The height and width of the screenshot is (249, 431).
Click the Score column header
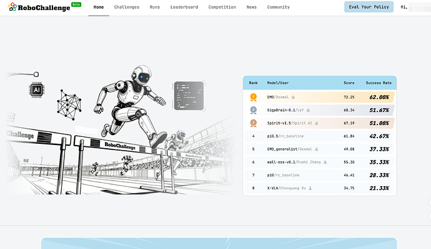pyautogui.click(x=349, y=83)
